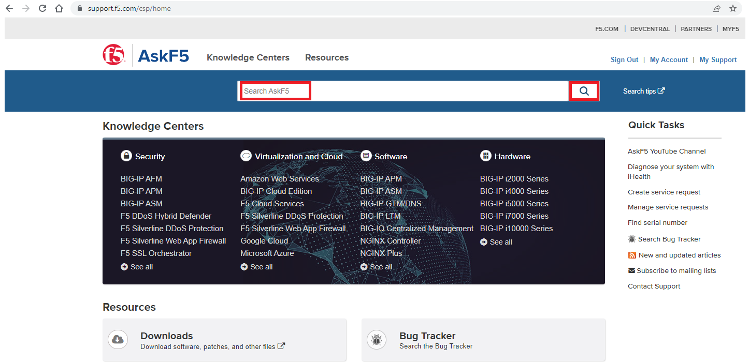Click the share page icon in address bar
Viewport: 749px width, 364px height.
click(x=716, y=8)
